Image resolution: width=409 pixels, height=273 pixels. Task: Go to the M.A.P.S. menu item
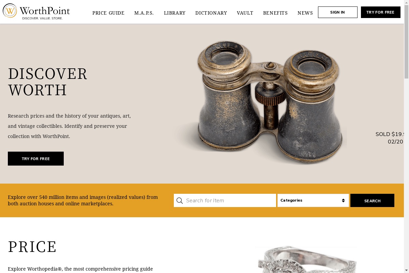point(144,13)
